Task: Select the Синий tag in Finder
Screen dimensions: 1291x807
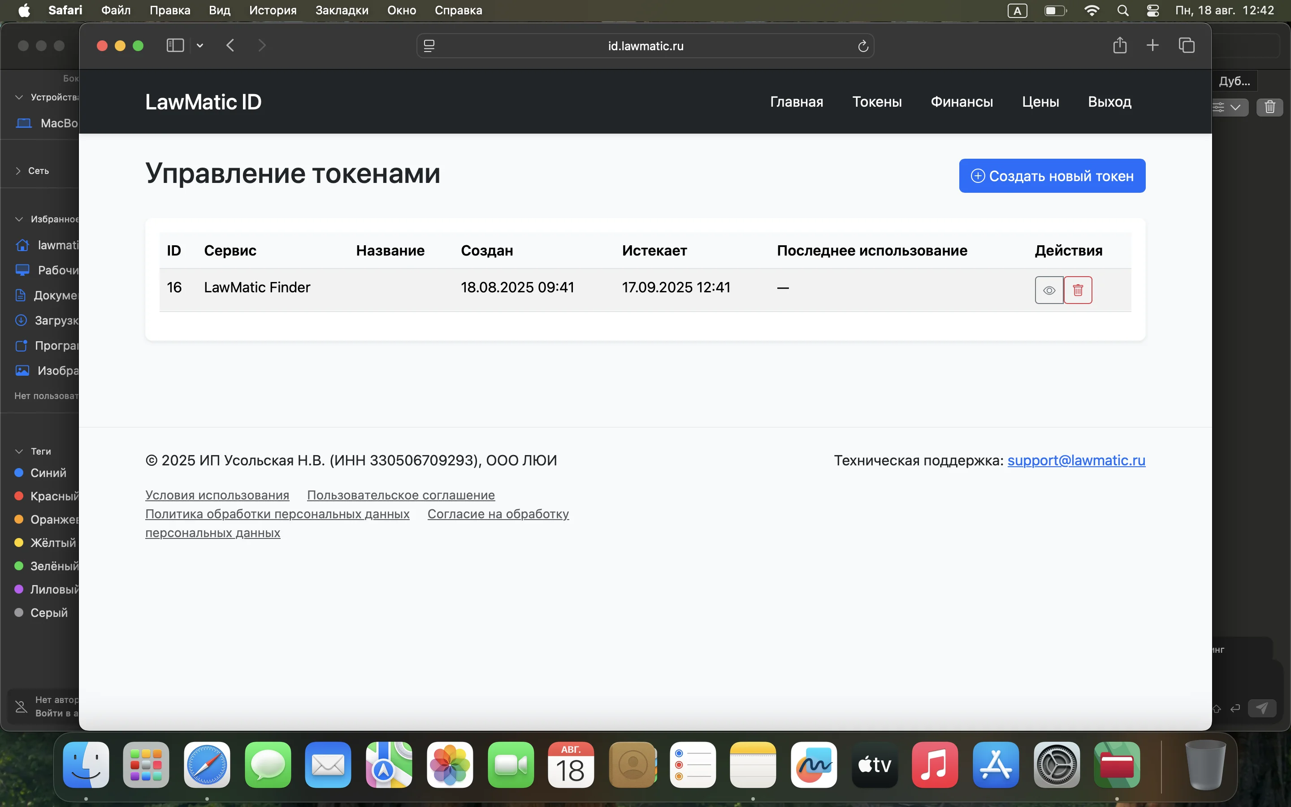Action: [40, 473]
